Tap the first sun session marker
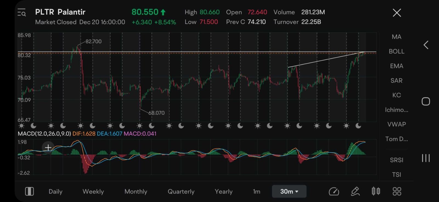The height and width of the screenshot is (202, 439). point(21,126)
